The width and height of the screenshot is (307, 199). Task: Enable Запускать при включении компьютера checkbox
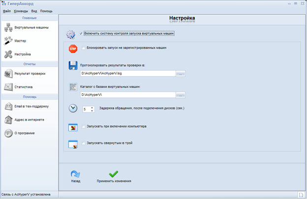pyautogui.click(x=84, y=126)
